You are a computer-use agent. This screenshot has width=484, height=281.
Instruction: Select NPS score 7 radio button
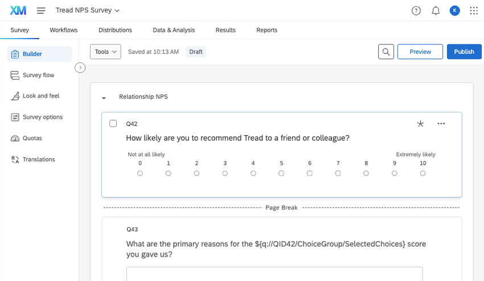point(338,173)
